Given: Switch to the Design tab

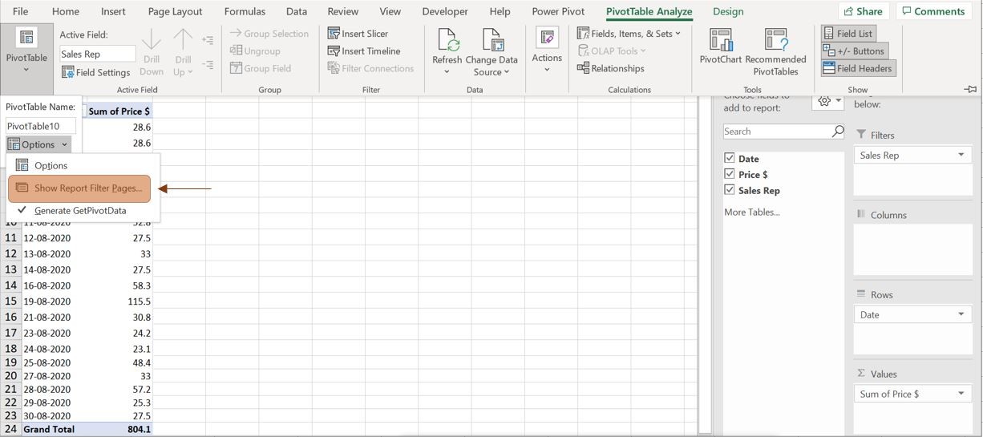Looking at the screenshot, I should pos(728,11).
